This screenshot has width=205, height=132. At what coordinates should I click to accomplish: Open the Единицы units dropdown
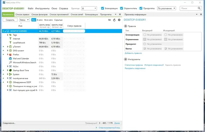[89, 8]
